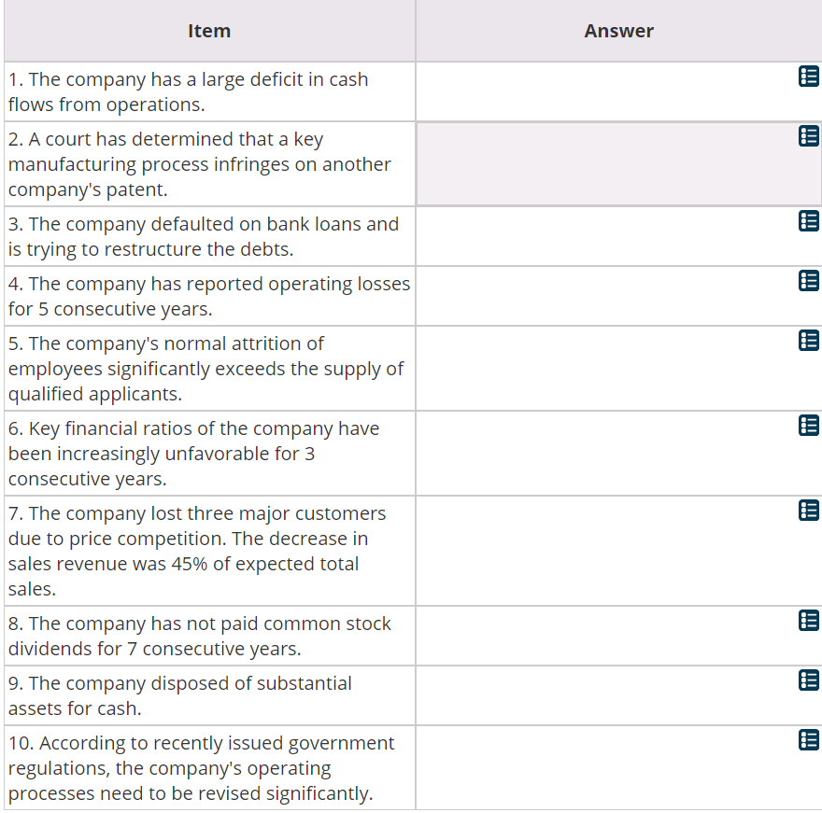The height and width of the screenshot is (813, 822).
Task: Select the list icon for employee attrition item
Action: point(809,341)
